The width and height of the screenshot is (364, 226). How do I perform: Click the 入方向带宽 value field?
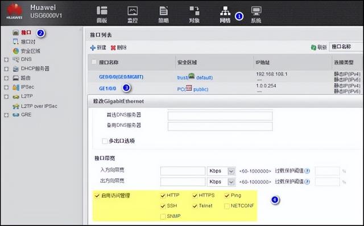pyautogui.click(x=183, y=171)
